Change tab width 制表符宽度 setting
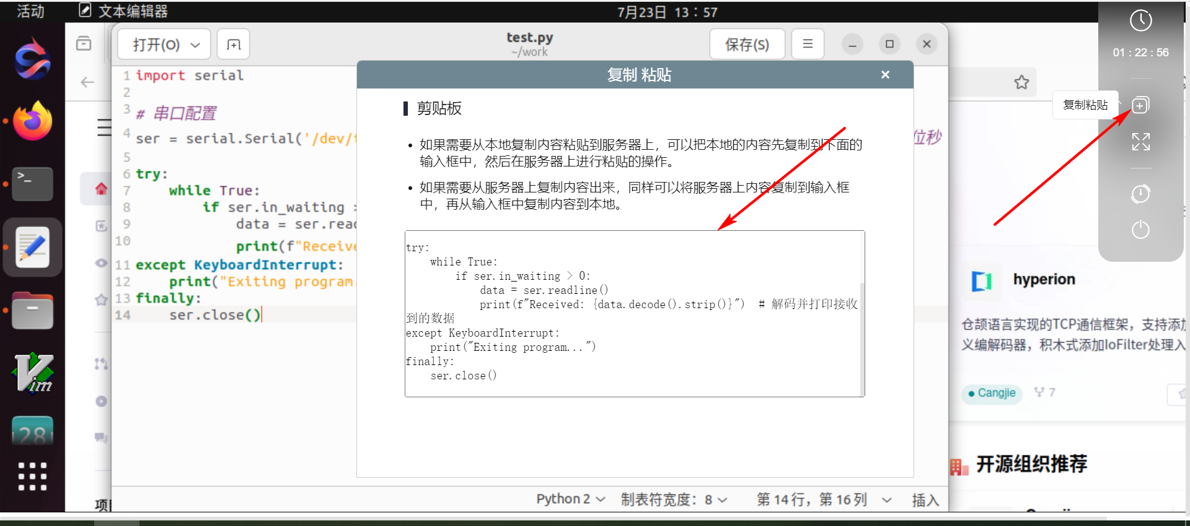The image size is (1190, 526). click(674, 499)
